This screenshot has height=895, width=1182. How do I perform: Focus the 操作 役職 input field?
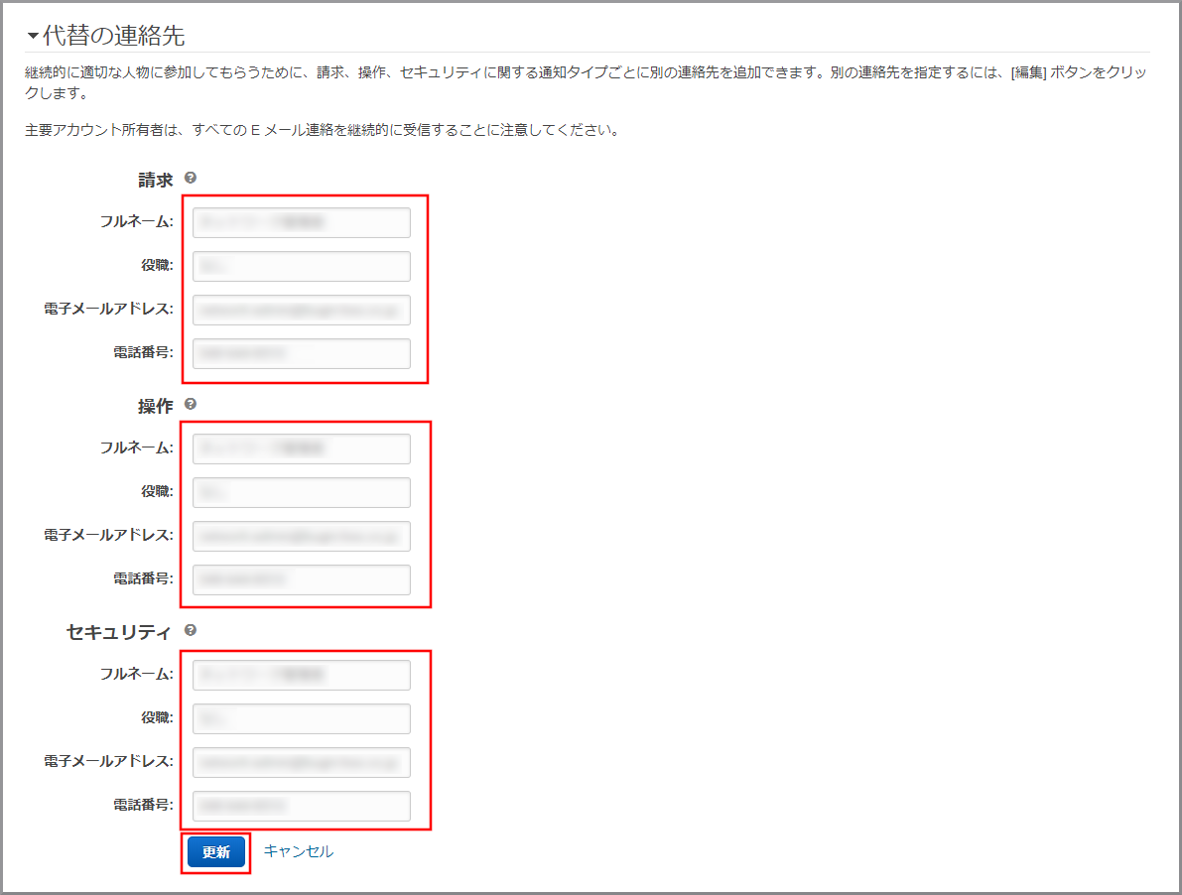coord(302,492)
